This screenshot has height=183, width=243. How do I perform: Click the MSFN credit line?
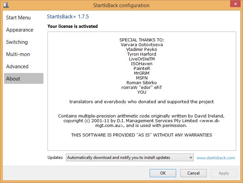click(142, 78)
